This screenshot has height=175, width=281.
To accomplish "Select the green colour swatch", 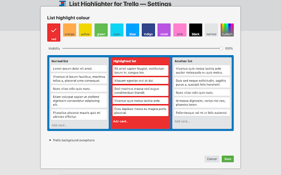I will point(101,30).
